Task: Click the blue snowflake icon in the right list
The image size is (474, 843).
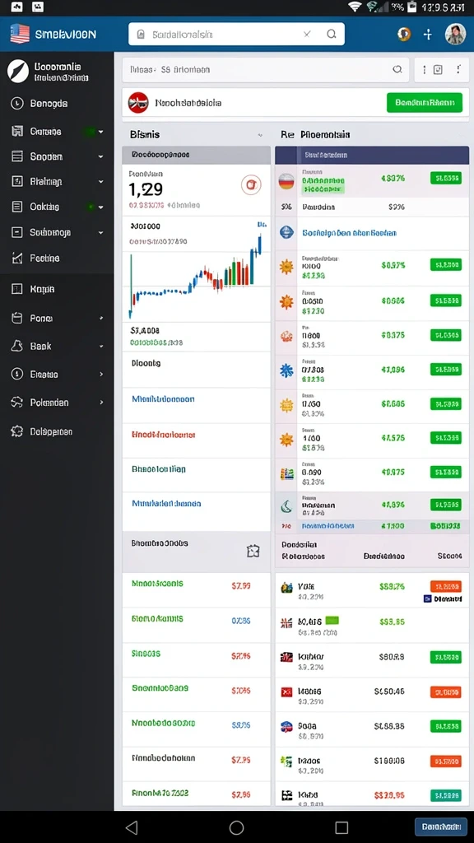Action: (x=286, y=370)
